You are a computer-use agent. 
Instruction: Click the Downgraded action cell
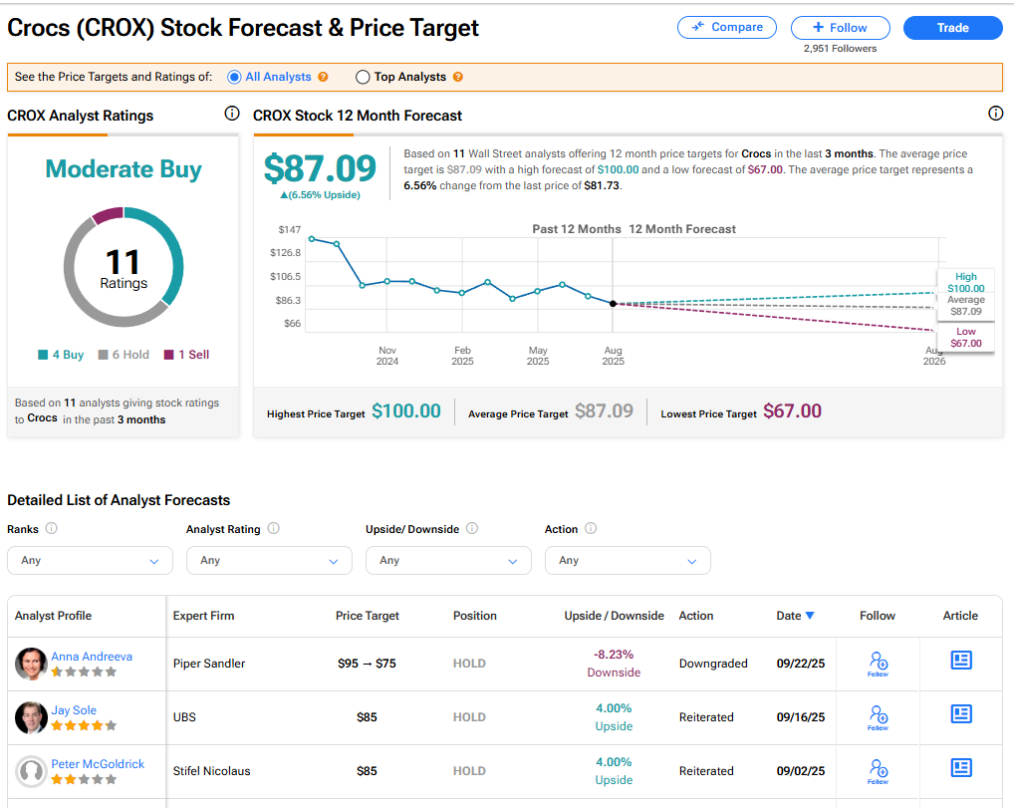713,664
